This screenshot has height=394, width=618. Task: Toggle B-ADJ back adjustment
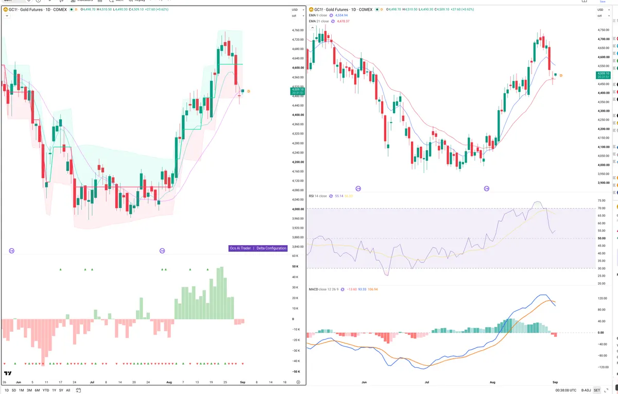click(x=586, y=390)
